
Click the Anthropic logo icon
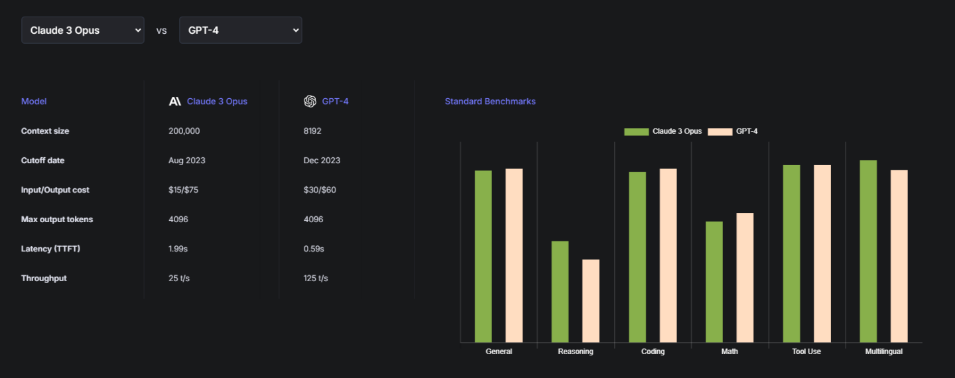pyautogui.click(x=175, y=101)
